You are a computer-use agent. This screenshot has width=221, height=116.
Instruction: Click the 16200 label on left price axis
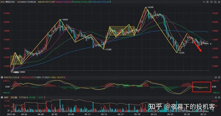pyautogui.click(x=7, y=13)
